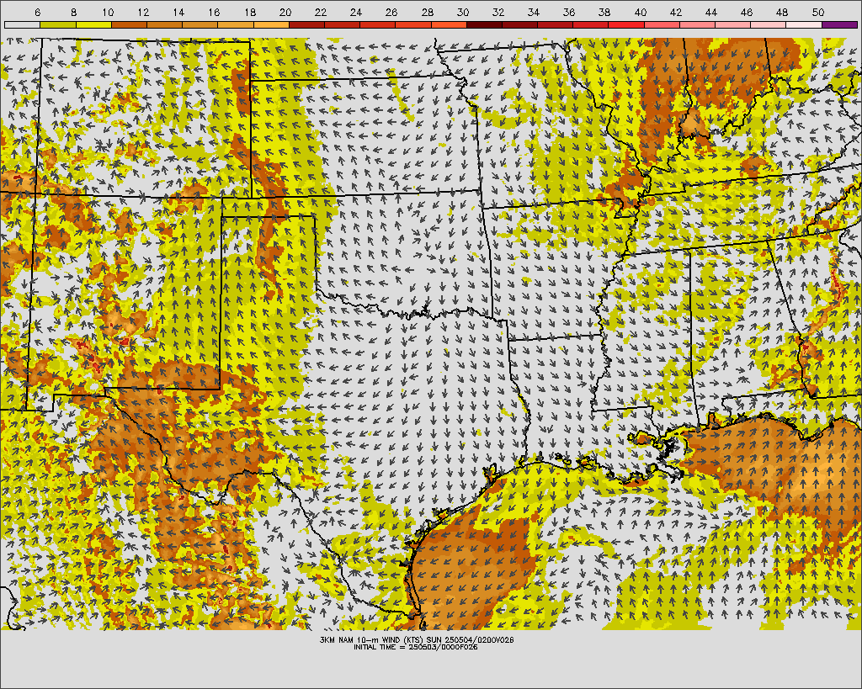Viewport: 862px width, 689px height.
Task: Click the legend swatch spanning 16–18 knots
Action: 236,24
